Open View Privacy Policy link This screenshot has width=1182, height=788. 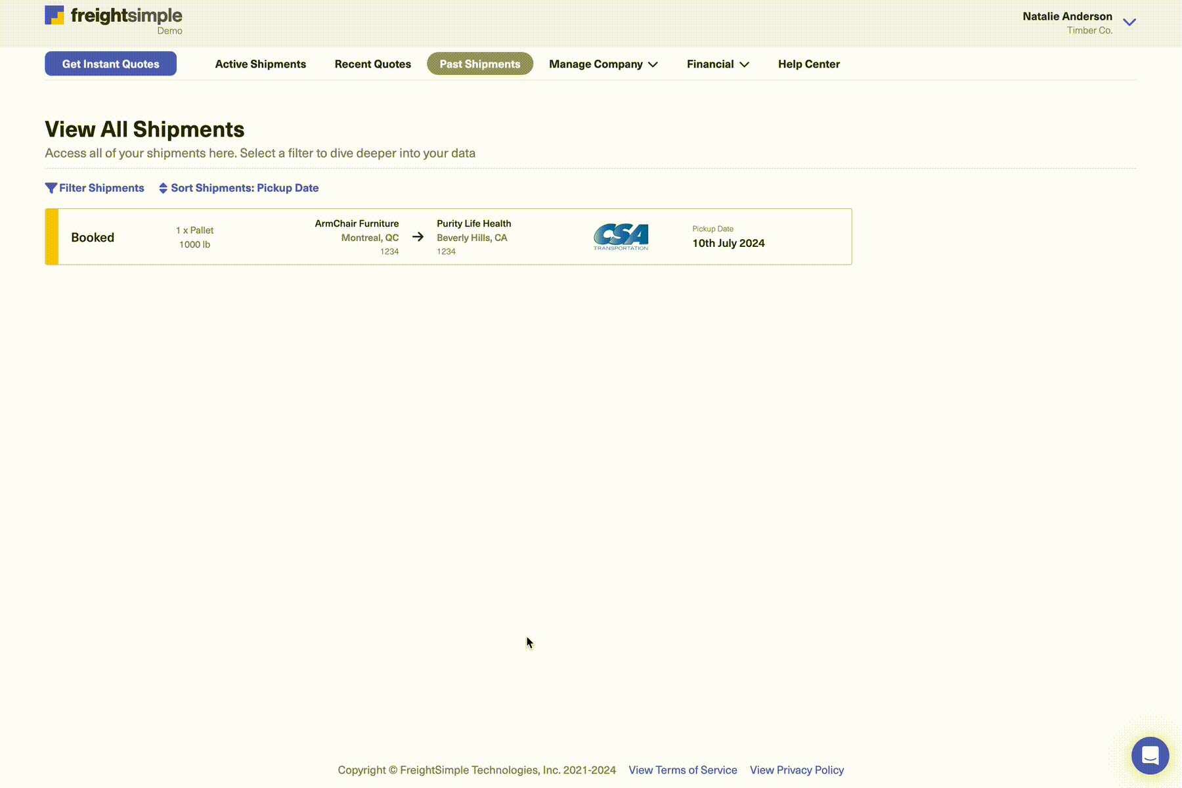pyautogui.click(x=797, y=770)
